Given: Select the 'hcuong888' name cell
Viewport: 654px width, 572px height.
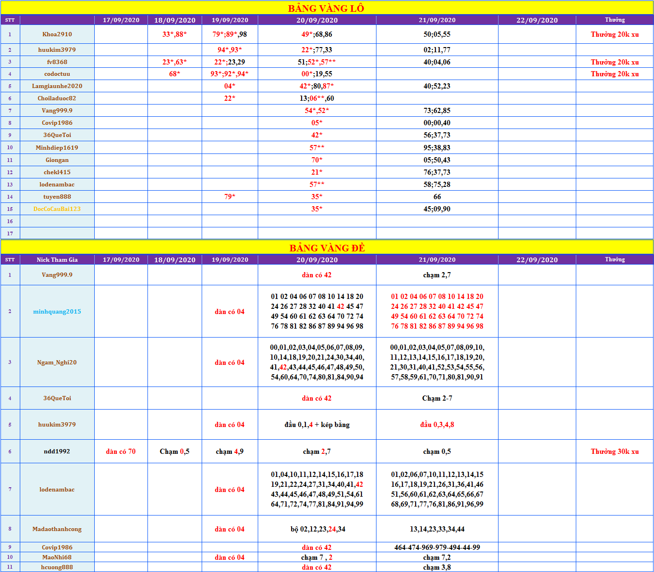Looking at the screenshot, I should (57, 567).
